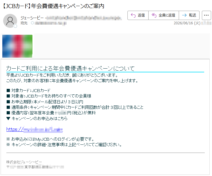Click the footer text 株式会社ジェーシービー

(x=24, y=162)
